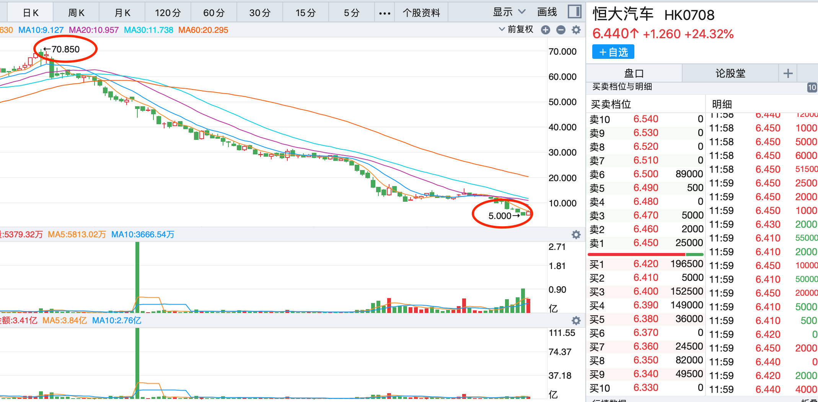
Task: Click the 买3 volume 152500
Action: pyautogui.click(x=687, y=291)
